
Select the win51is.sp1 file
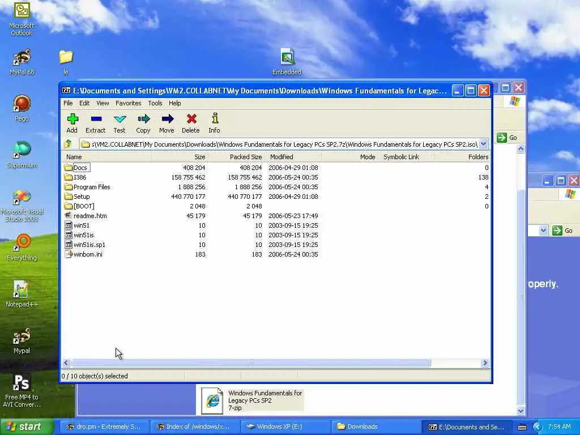85,245
